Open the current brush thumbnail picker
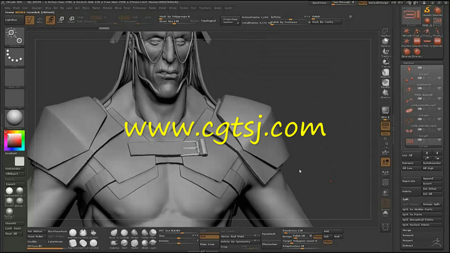This screenshot has width=450, height=253. (15, 37)
